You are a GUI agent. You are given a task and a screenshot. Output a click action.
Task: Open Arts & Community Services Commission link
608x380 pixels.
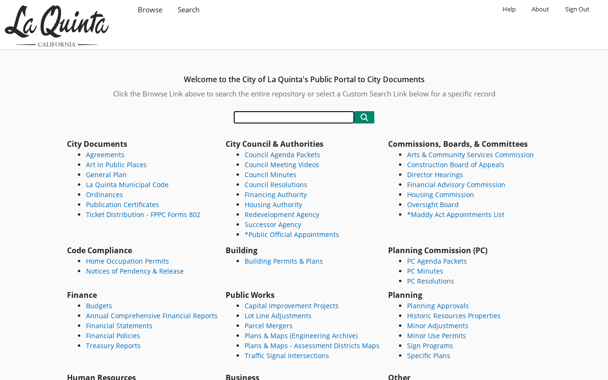tap(470, 155)
